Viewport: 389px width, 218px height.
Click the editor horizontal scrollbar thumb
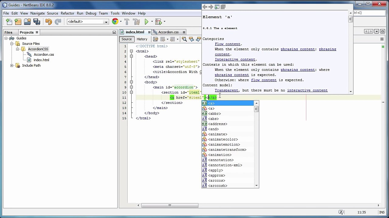click(x=170, y=205)
